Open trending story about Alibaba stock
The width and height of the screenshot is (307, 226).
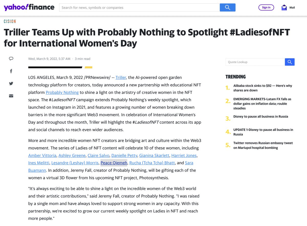263,88
